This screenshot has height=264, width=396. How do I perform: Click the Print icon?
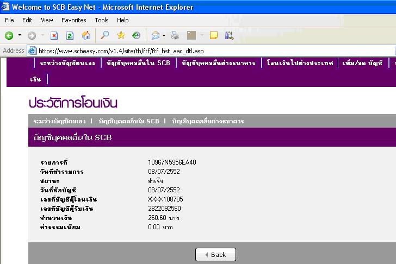[175, 35]
